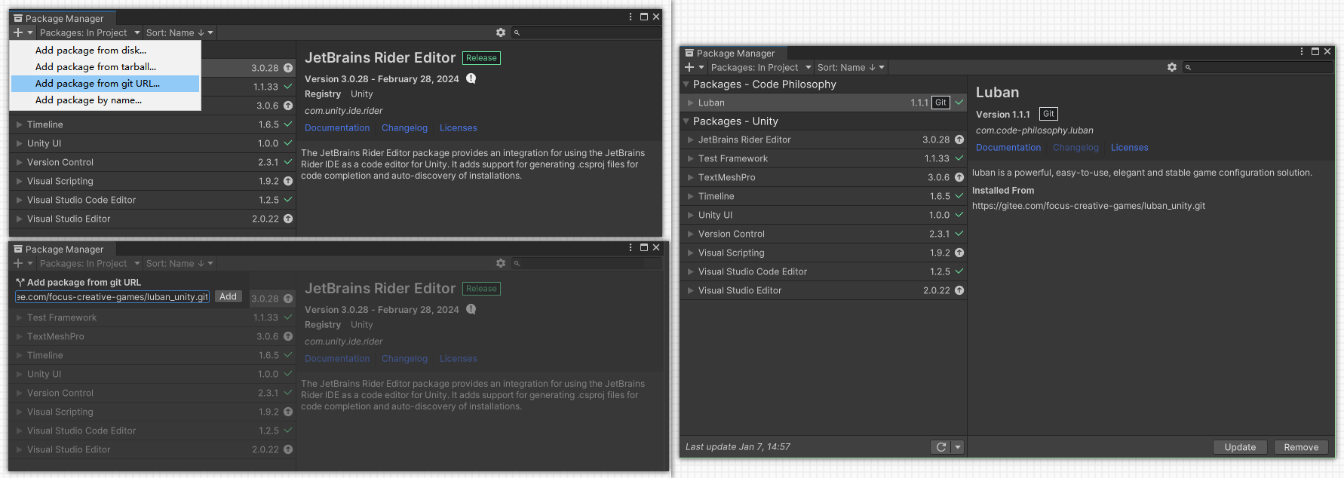This screenshot has height=478, width=1344.
Task: Open Licenses link in top-left Rider details
Action: [459, 128]
